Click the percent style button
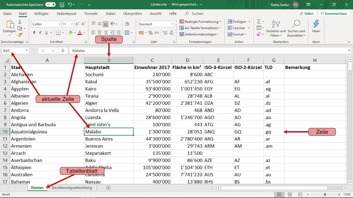The width and height of the screenshot is (353, 198). (150, 33)
